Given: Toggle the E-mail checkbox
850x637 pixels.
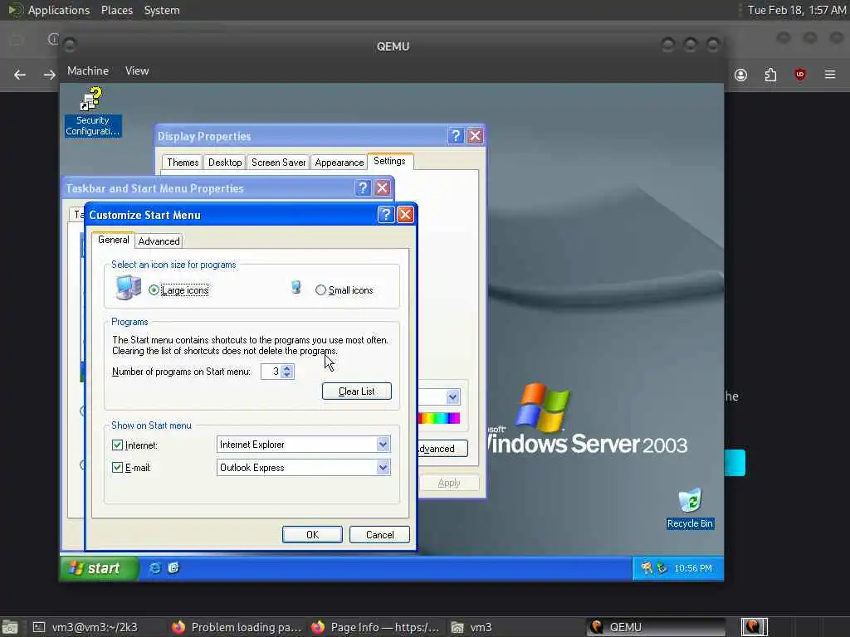Looking at the screenshot, I should coord(117,467).
